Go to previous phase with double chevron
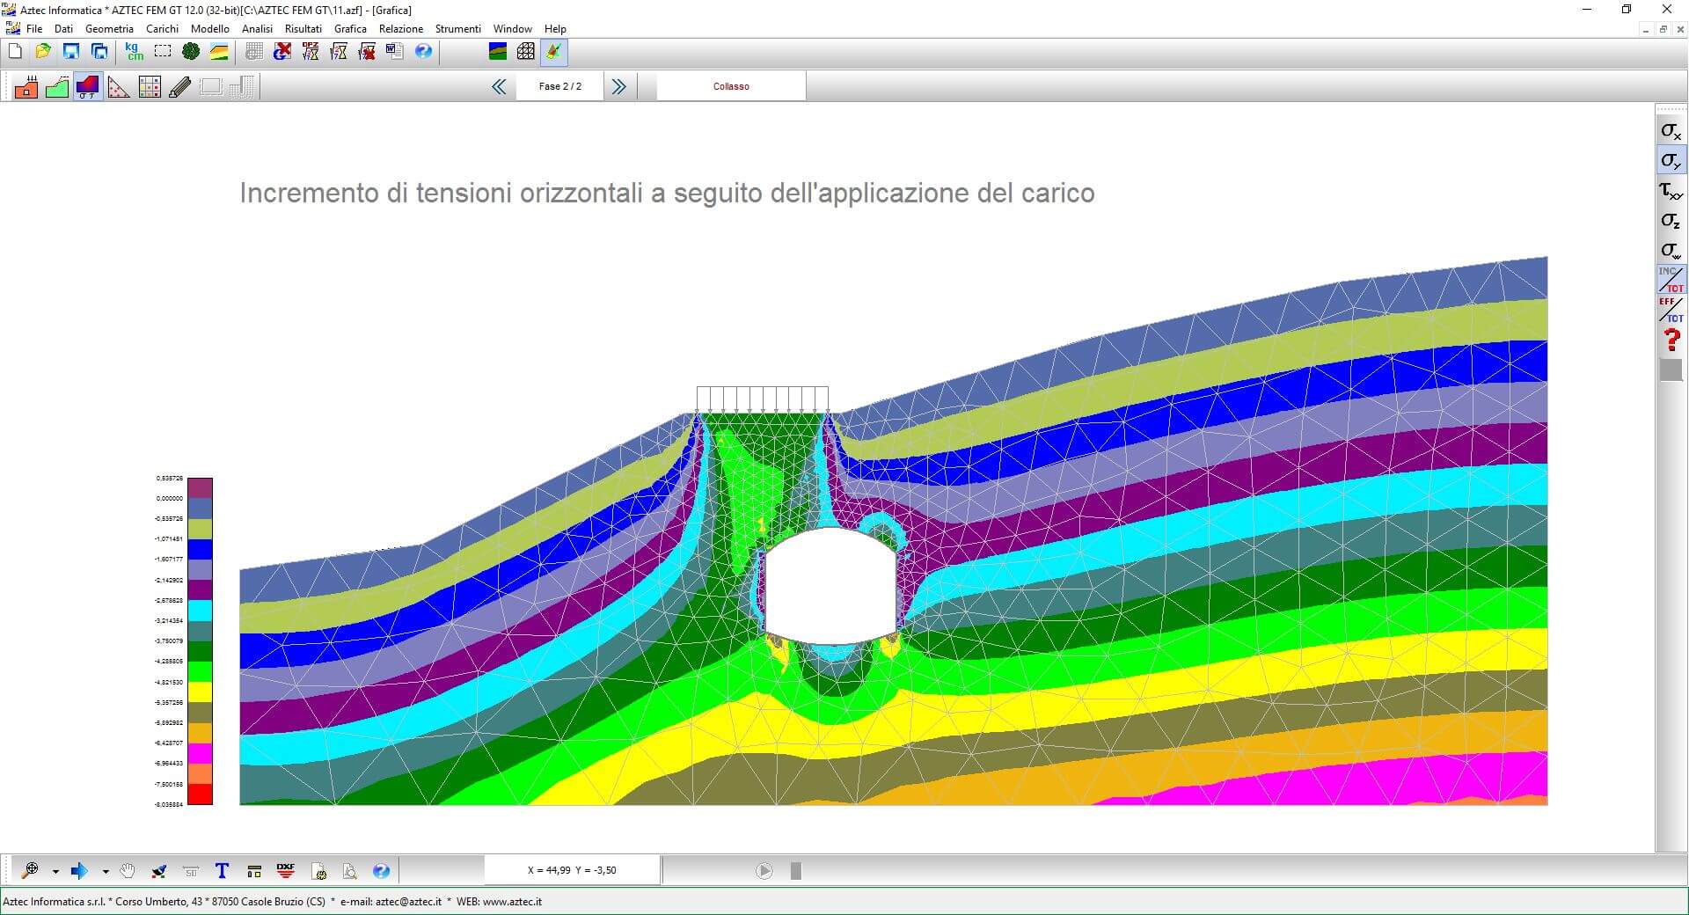1689x915 pixels. coord(499,86)
